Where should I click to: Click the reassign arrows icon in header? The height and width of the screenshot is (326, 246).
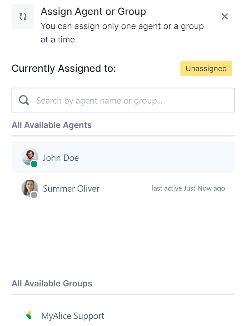click(x=23, y=17)
